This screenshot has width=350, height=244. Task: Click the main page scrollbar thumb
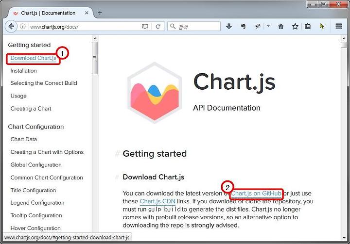(344, 45)
